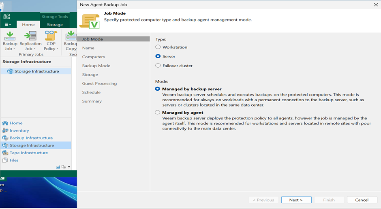Image resolution: width=381 pixels, height=209 pixels.
Task: Go to Backup Mode wizard step
Action: 96,66
